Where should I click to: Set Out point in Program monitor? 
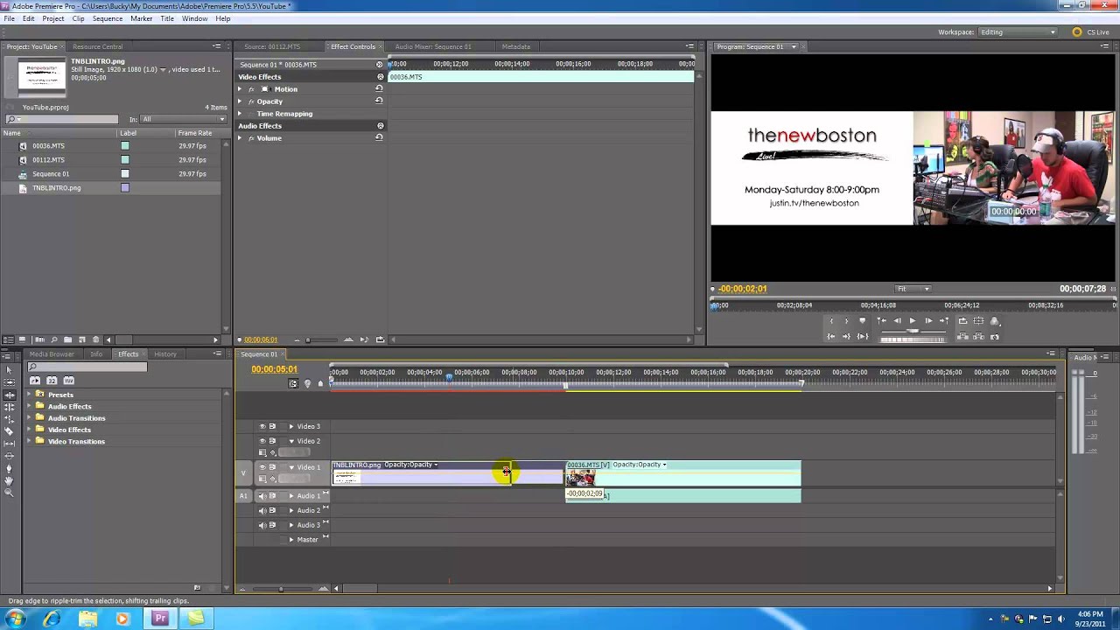(x=846, y=320)
